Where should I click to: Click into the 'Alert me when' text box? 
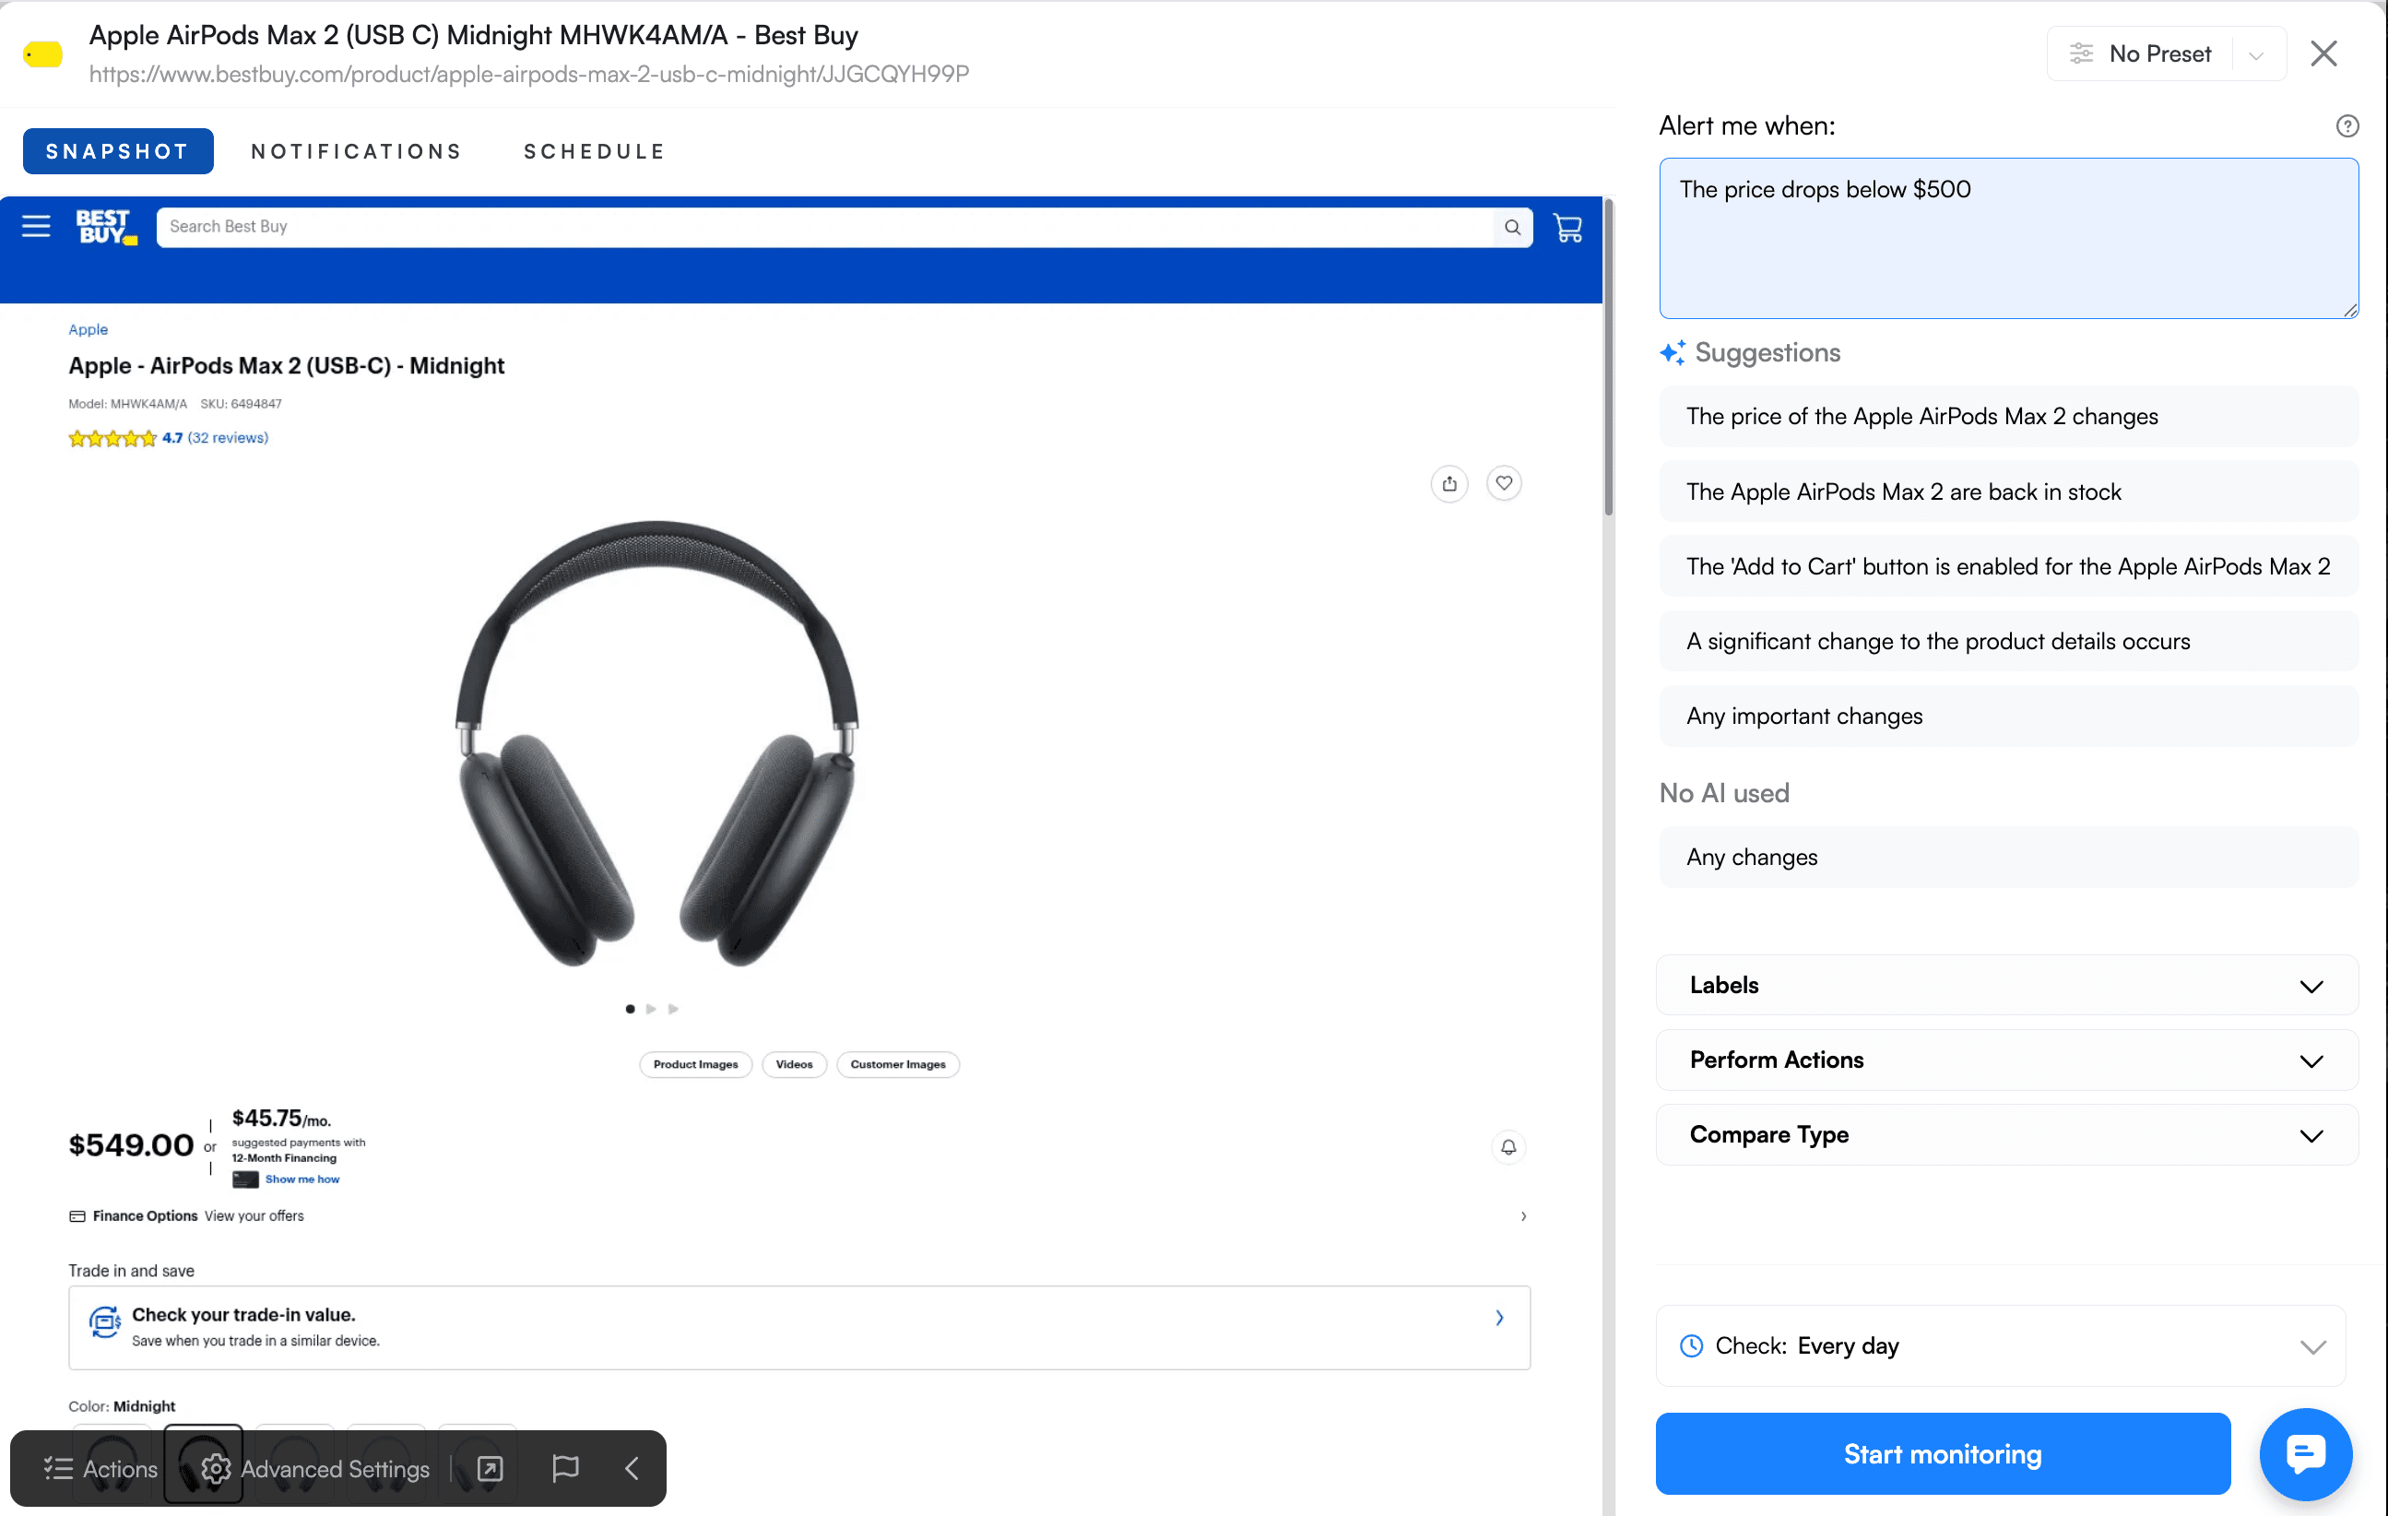[2008, 238]
